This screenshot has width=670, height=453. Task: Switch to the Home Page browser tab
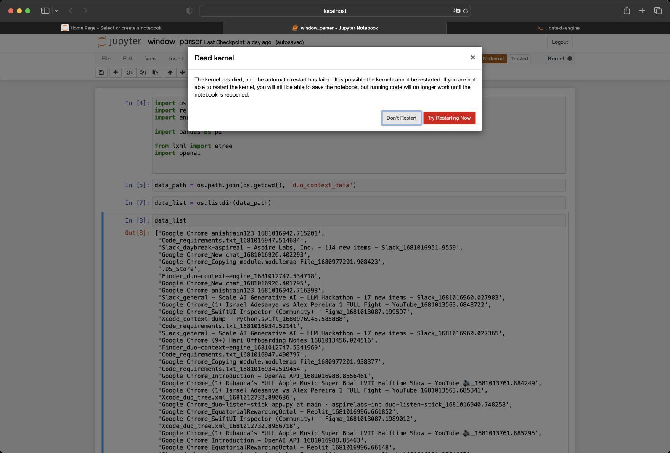(111, 28)
